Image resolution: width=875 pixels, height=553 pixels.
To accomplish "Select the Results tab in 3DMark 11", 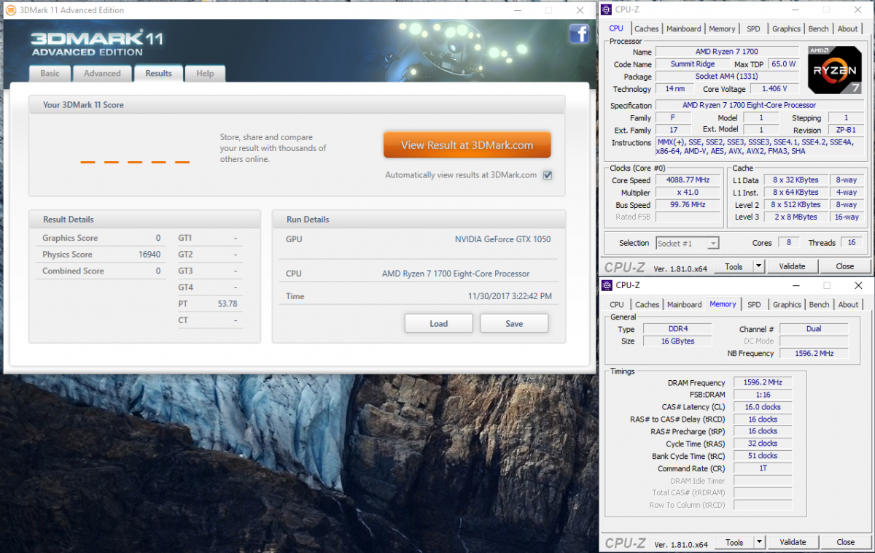I will [158, 73].
